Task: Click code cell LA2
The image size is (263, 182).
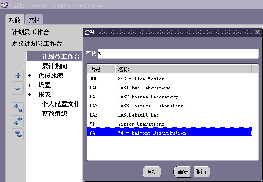Action: click(93, 106)
